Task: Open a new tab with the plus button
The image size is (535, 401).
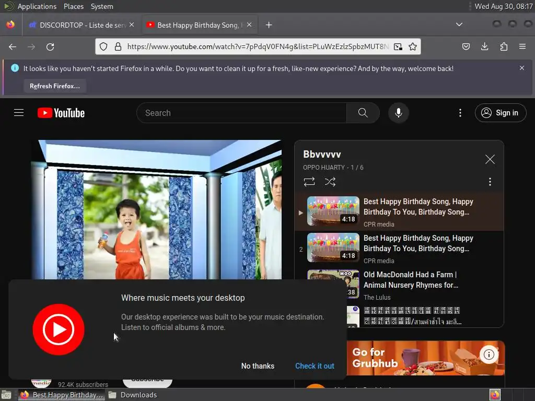Action: tap(269, 25)
